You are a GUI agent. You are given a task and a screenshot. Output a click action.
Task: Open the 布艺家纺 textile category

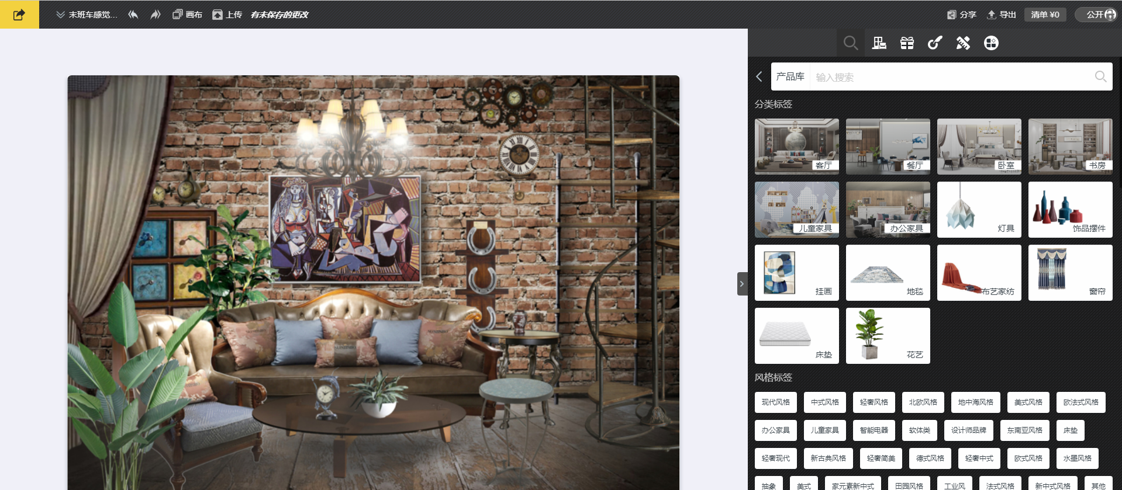(979, 273)
